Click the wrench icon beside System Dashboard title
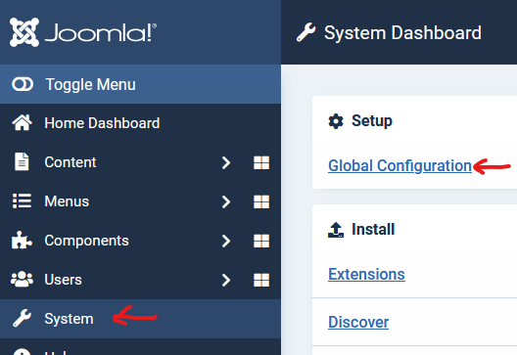The height and width of the screenshot is (355, 517). pyautogui.click(x=305, y=32)
